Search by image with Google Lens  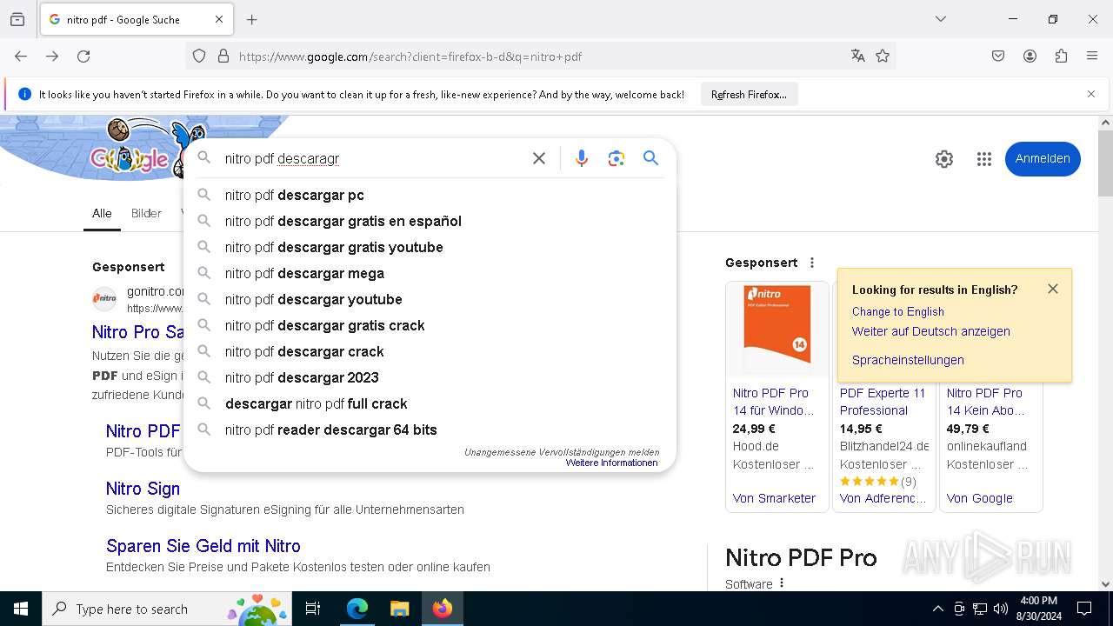pos(616,158)
